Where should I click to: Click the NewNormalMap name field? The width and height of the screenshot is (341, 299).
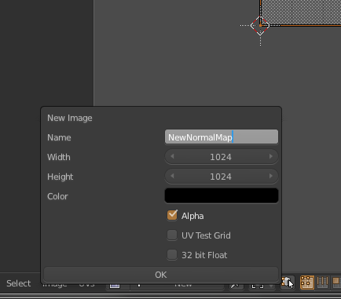222,137
